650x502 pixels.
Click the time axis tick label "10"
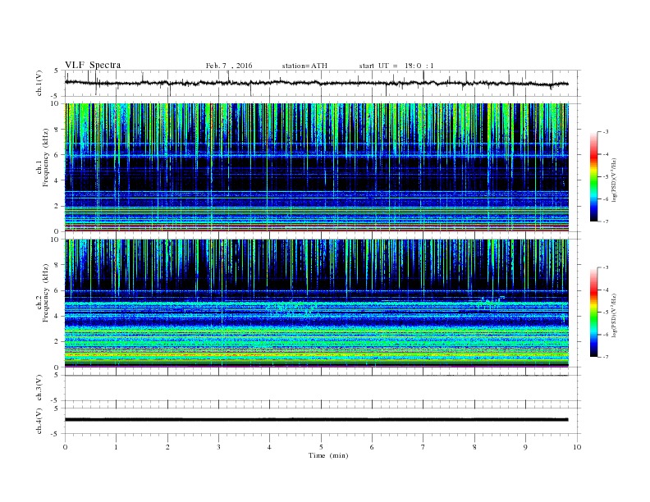[577, 447]
